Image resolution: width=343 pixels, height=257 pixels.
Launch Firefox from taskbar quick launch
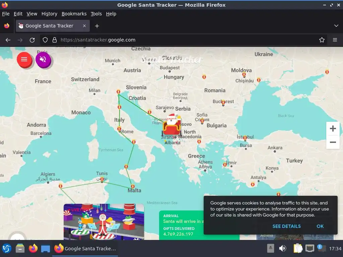click(33, 249)
